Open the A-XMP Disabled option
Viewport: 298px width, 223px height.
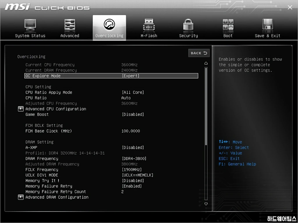pos(133,147)
